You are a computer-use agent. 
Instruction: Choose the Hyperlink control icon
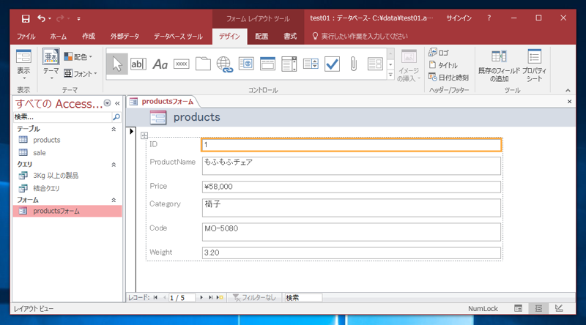[x=225, y=64]
